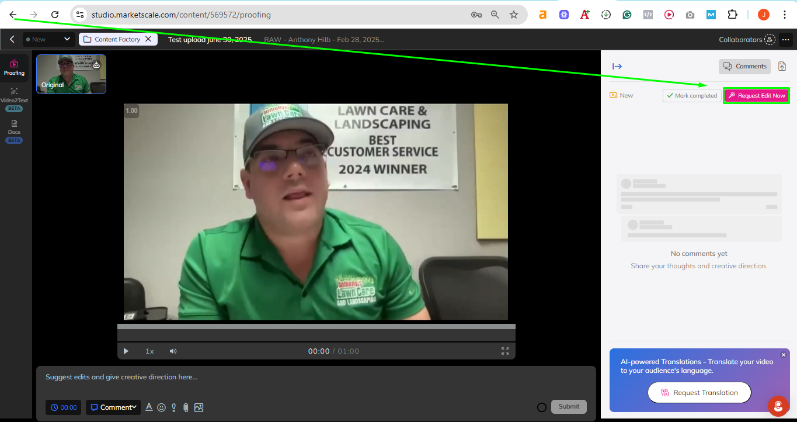Click the comment suggestion input field
Image resolution: width=797 pixels, height=422 pixels.
pyautogui.click(x=316, y=377)
